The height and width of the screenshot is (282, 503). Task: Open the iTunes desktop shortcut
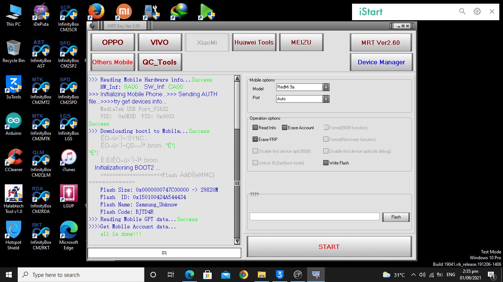tap(68, 160)
